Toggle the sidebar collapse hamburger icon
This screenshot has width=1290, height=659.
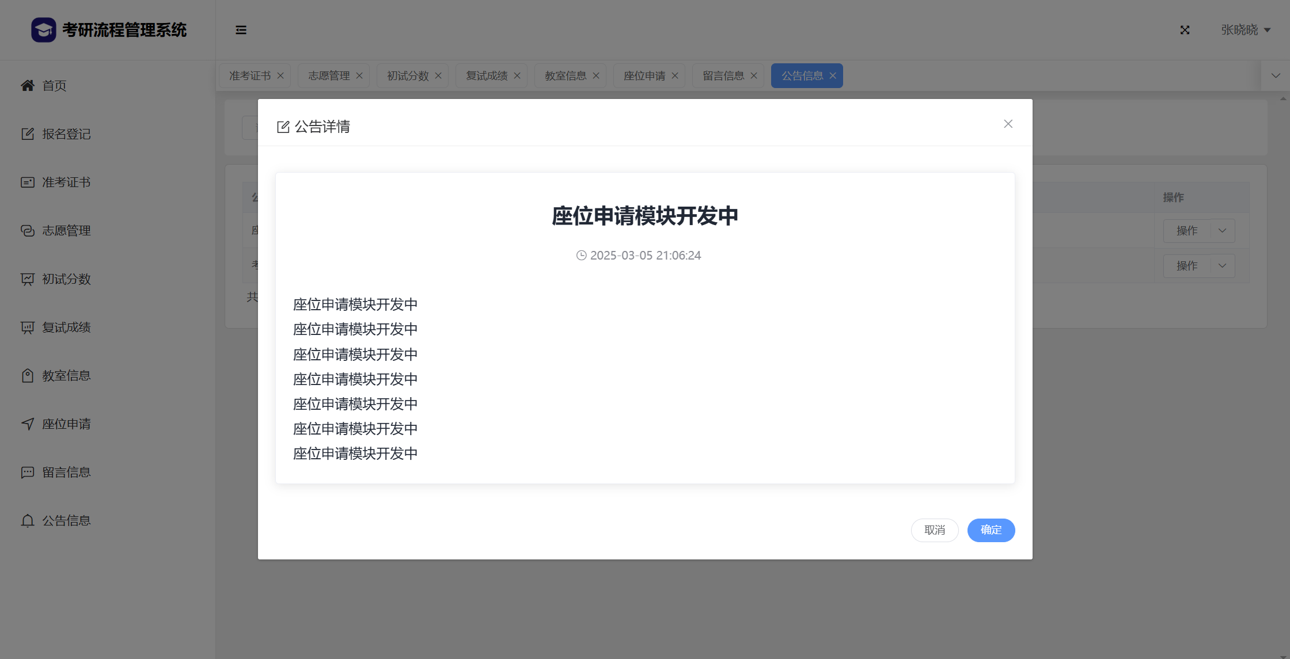pos(241,30)
